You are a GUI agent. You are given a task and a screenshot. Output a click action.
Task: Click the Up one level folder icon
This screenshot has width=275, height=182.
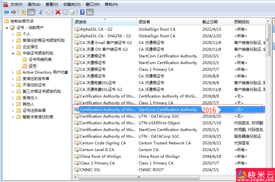[24, 12]
